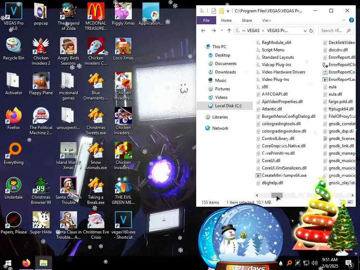Expand the Explorer ribbon chevron
The width and height of the screenshot is (360, 270).
(343, 20)
